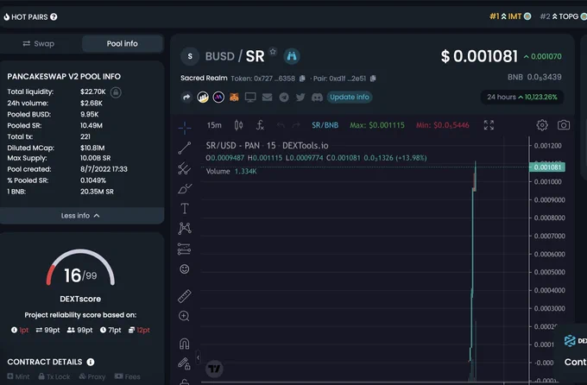Click the email envelope icon
The width and height of the screenshot is (587, 385).
click(x=268, y=98)
